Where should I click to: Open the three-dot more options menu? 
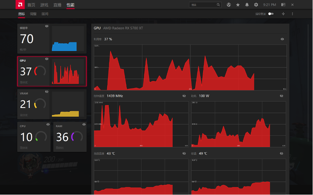point(292,14)
